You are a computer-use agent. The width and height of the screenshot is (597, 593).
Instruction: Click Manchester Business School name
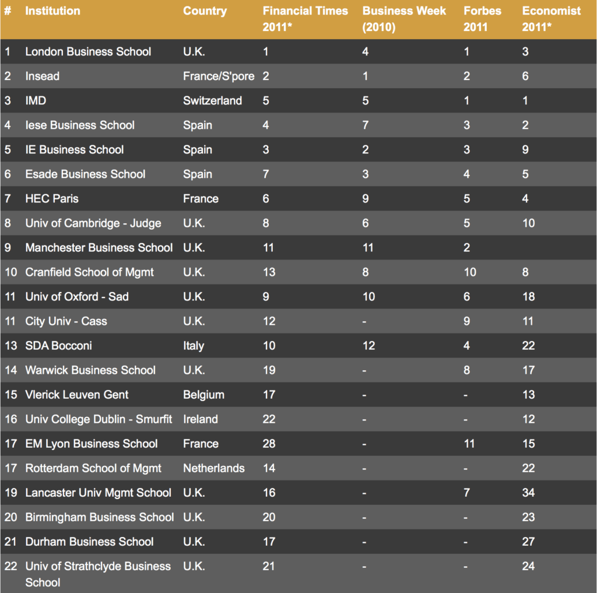click(x=99, y=248)
